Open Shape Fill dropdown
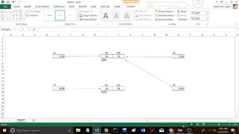Screen dimensions: 239x134 [x=87, y=12]
